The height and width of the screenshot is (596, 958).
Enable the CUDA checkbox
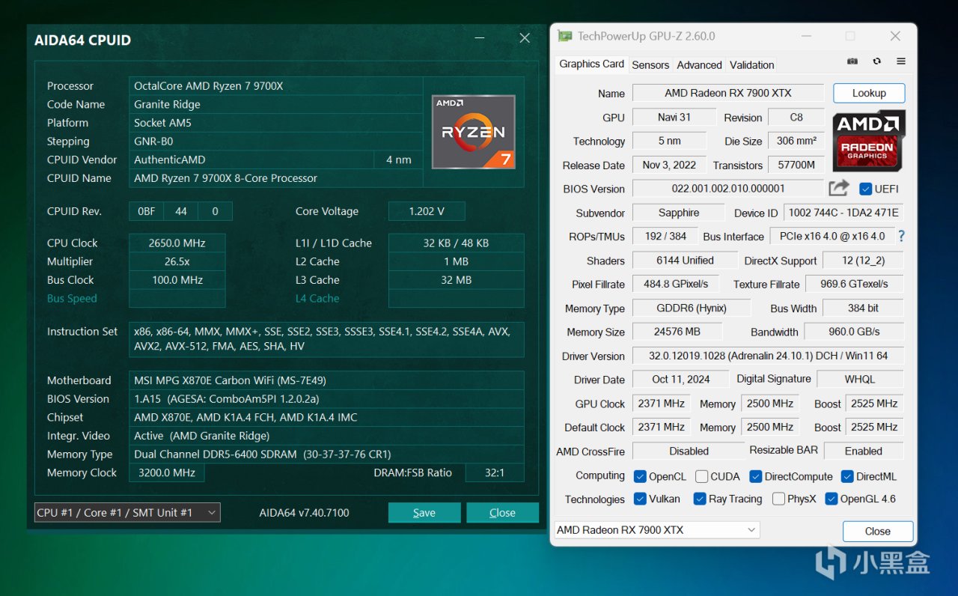pyautogui.click(x=701, y=476)
